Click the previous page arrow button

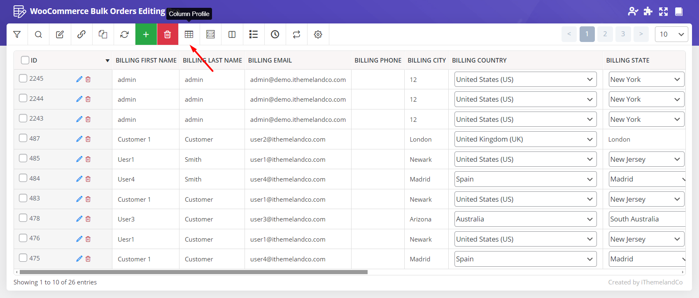(x=569, y=34)
